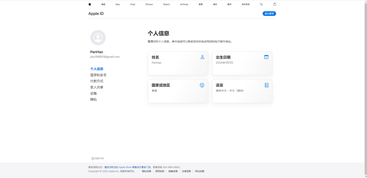Open the 语言 card heading
Viewport: 367px width, 178px height.
(219, 85)
